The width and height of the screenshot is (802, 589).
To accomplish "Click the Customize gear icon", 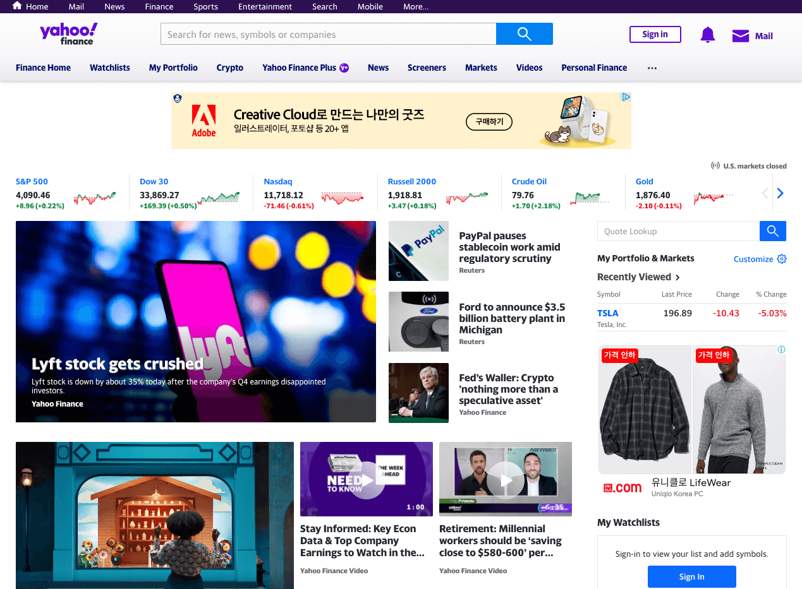I will [782, 259].
